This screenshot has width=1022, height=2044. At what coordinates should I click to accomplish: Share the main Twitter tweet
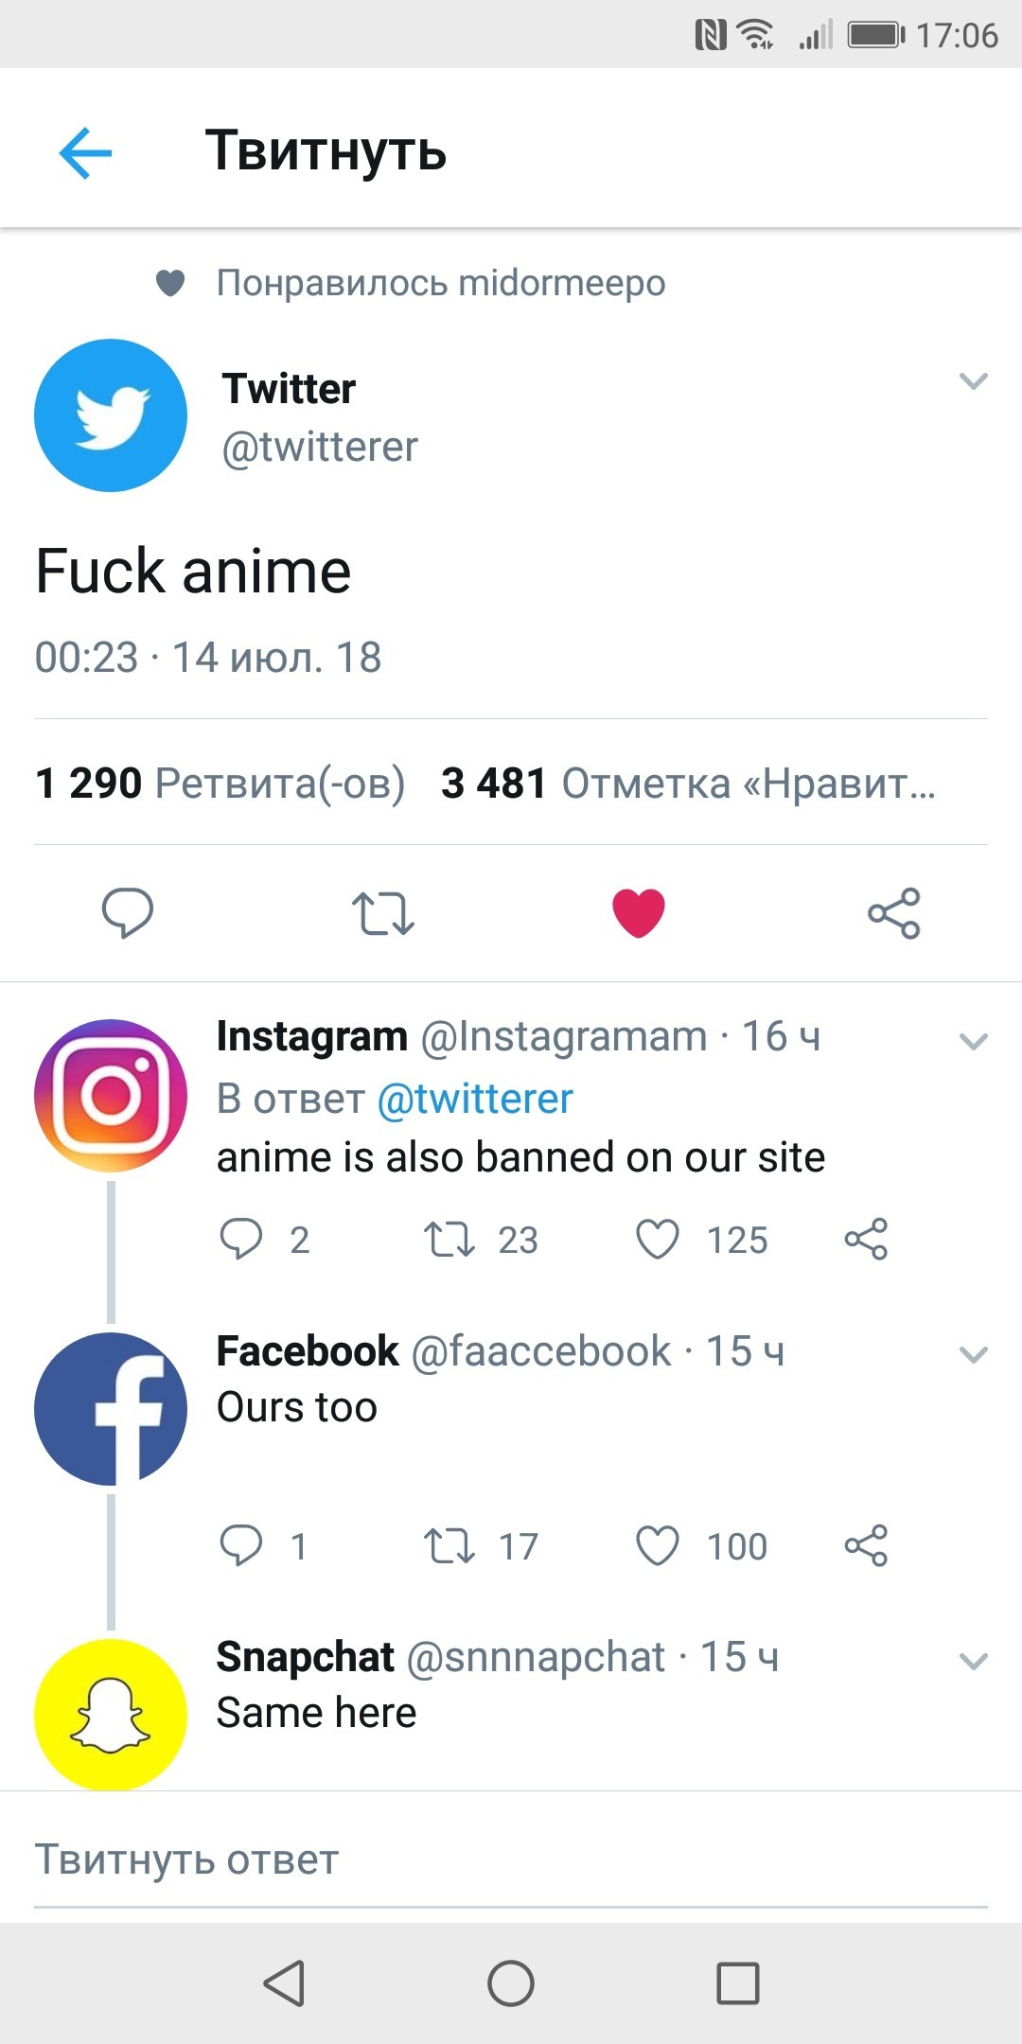coord(894,913)
